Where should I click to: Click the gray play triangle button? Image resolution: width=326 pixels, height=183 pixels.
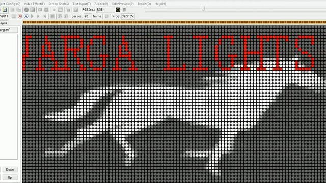pyautogui.click(x=32, y=16)
